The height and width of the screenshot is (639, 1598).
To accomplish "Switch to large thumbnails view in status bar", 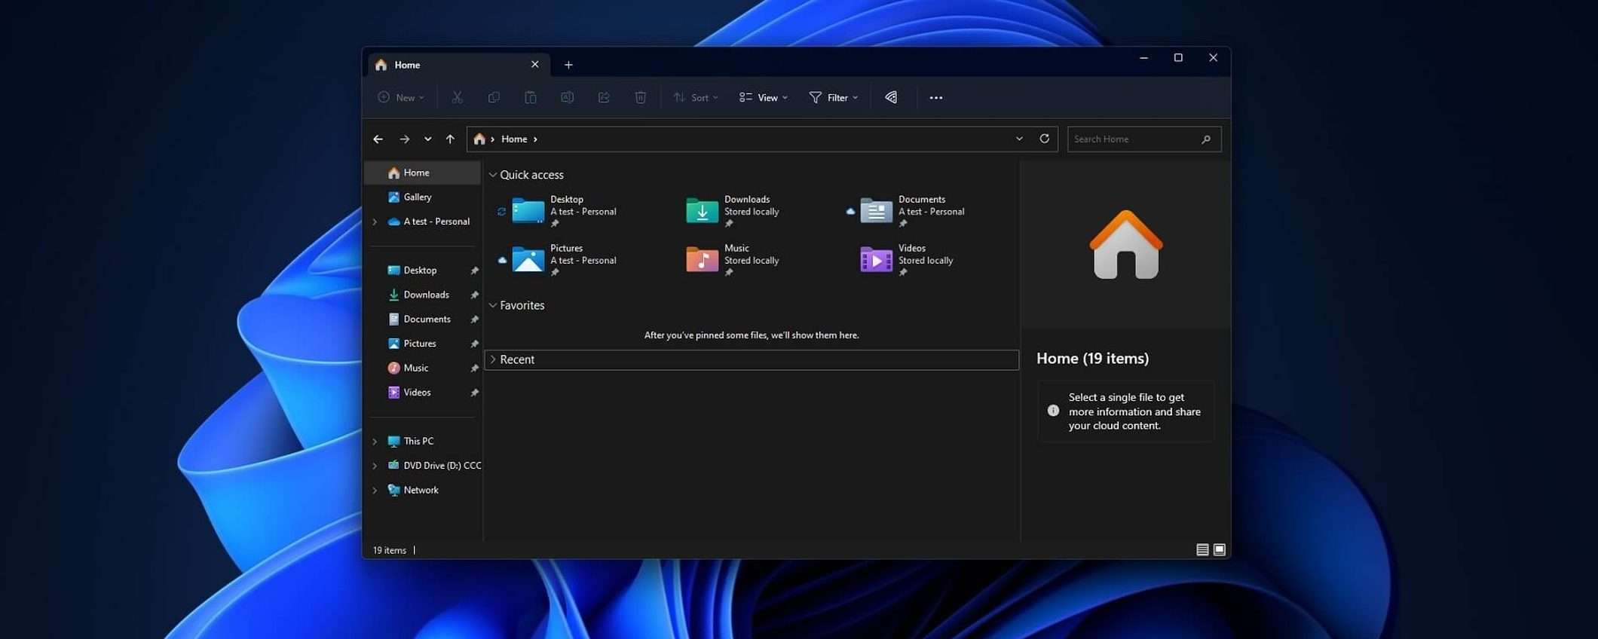I will 1219,550.
